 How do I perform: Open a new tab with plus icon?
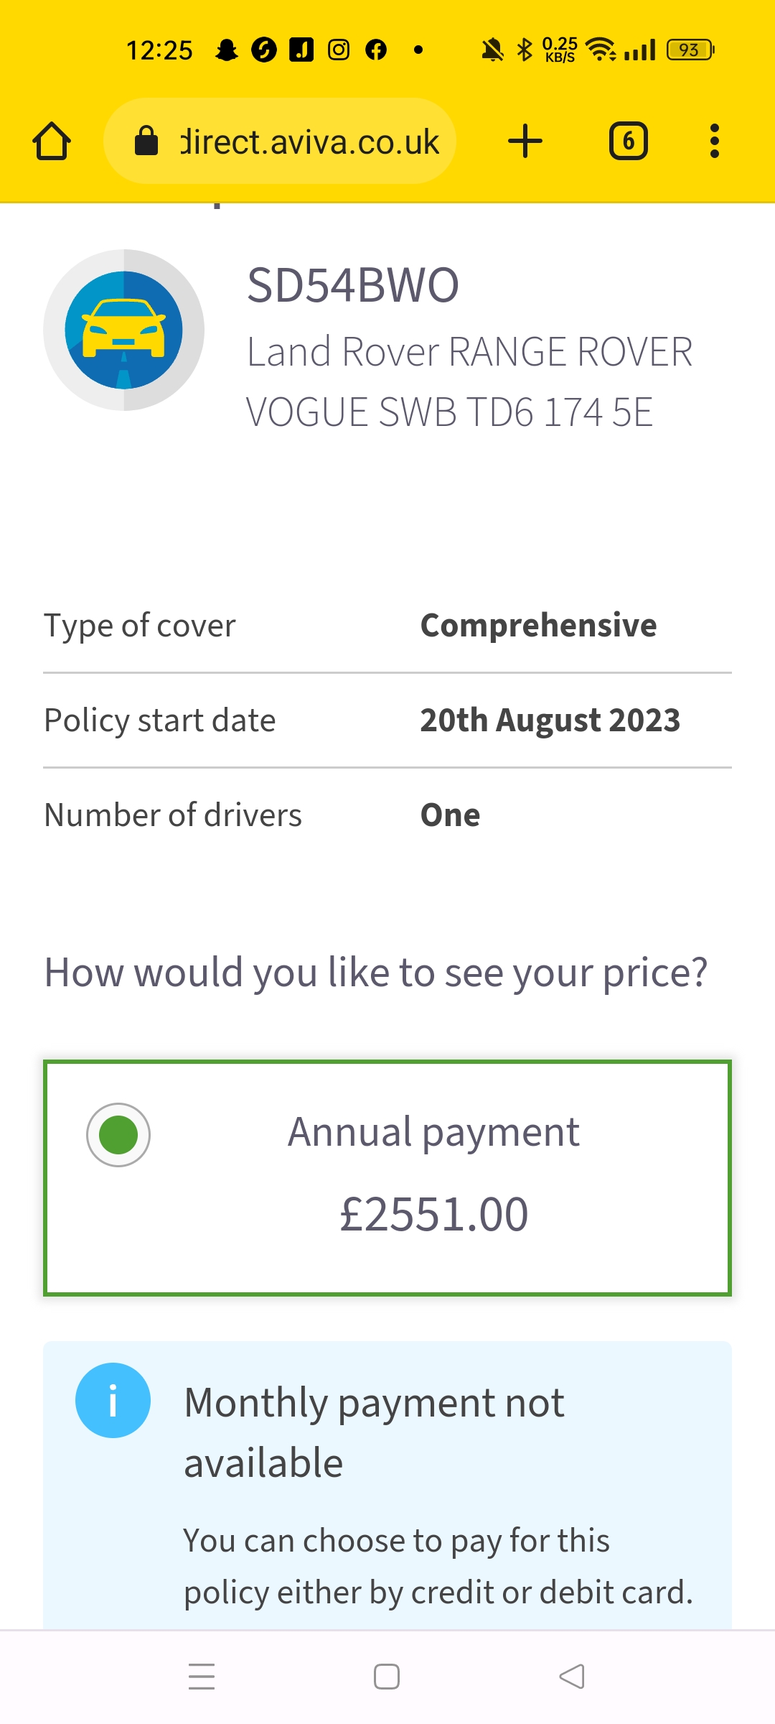[x=525, y=141]
